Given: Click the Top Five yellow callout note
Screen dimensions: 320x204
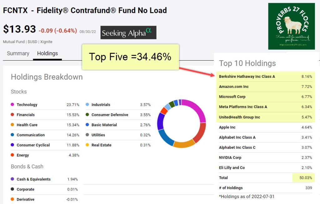Looking at the screenshot, I should tap(130, 57).
